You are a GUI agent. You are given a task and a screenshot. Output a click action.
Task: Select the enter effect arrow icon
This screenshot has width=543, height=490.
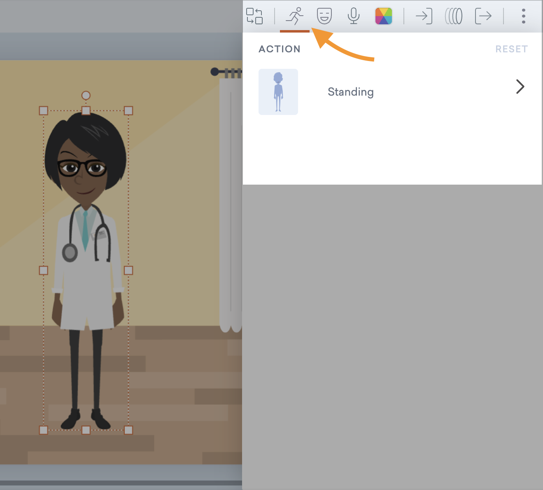pos(424,16)
